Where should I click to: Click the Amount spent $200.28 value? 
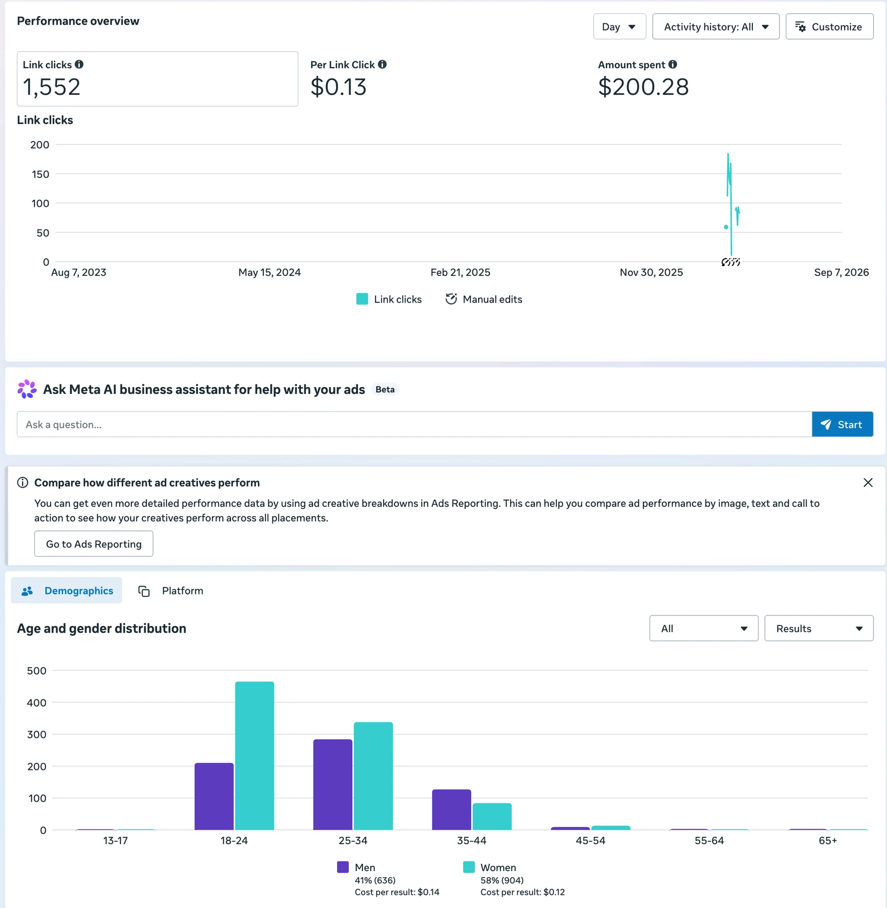tap(643, 87)
